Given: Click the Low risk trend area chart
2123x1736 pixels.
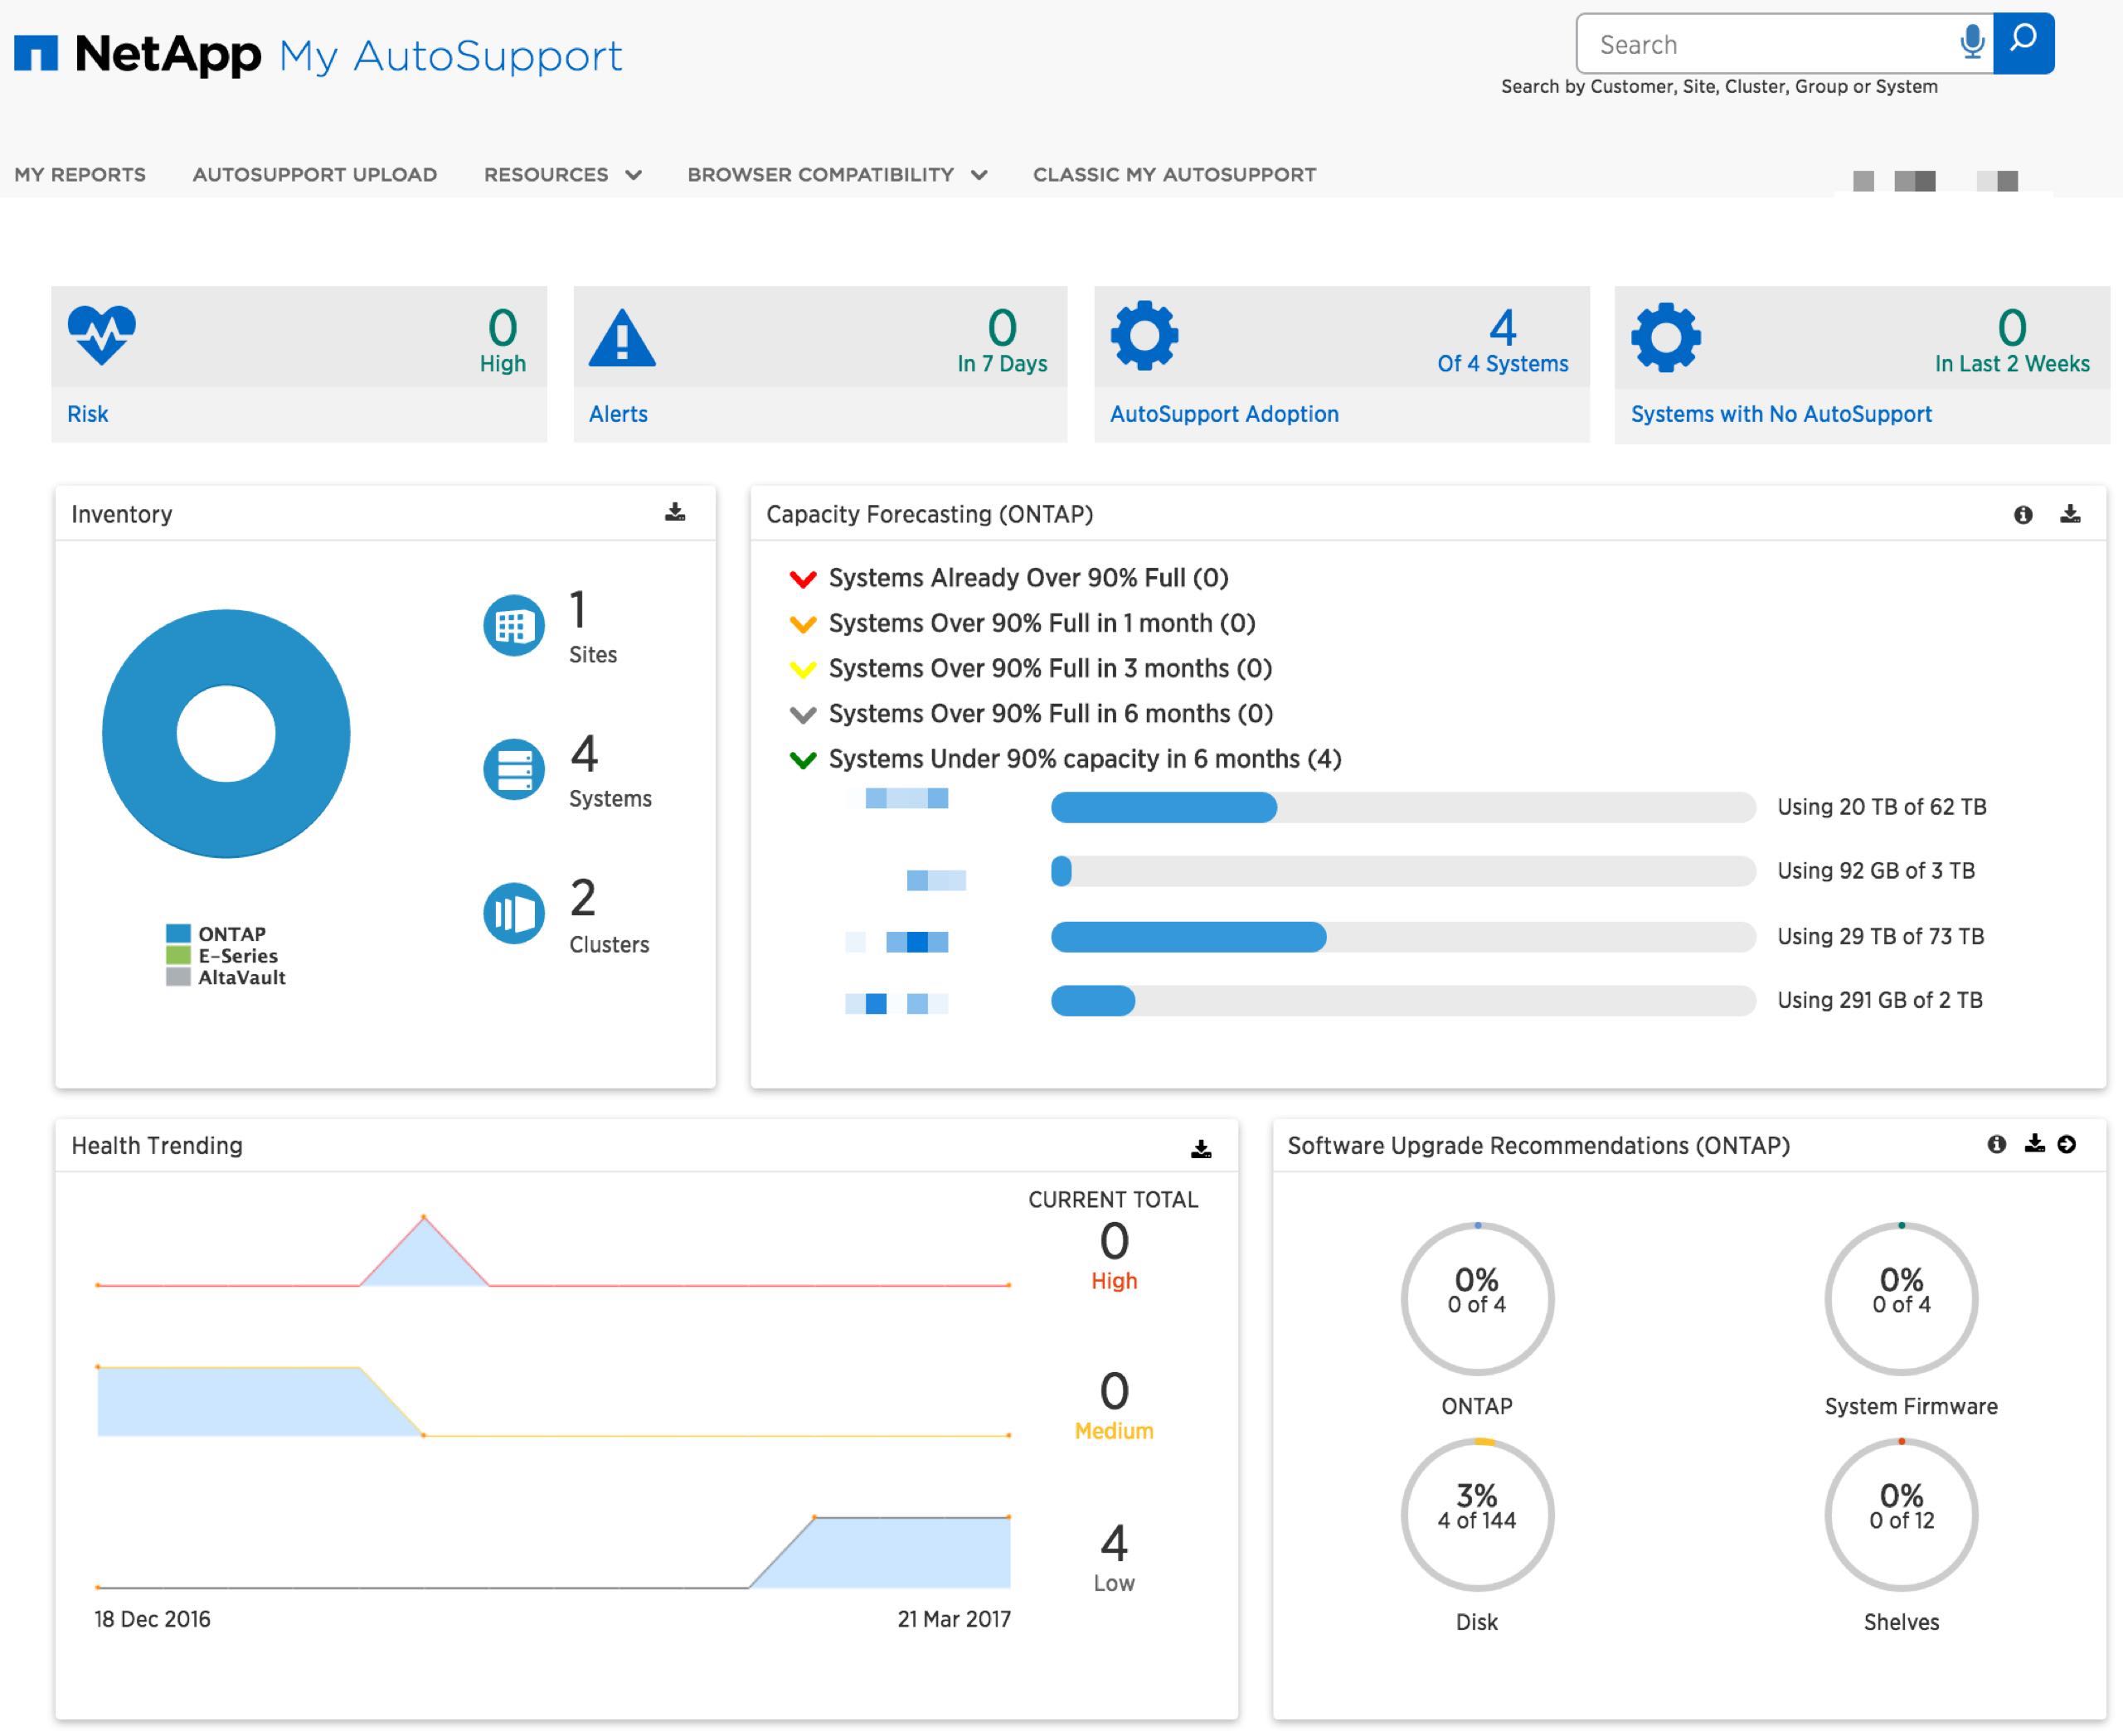Looking at the screenshot, I should pyautogui.click(x=881, y=1552).
